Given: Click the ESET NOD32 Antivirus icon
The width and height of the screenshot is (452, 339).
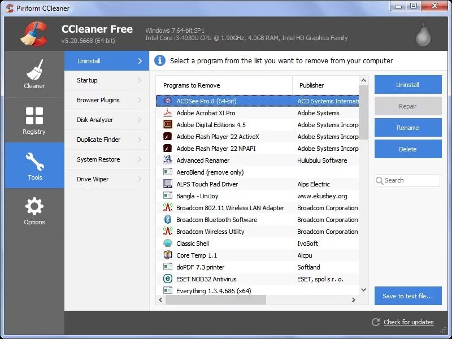Looking at the screenshot, I should [x=167, y=279].
